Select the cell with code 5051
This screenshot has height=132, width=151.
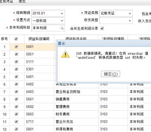(x=39, y=54)
